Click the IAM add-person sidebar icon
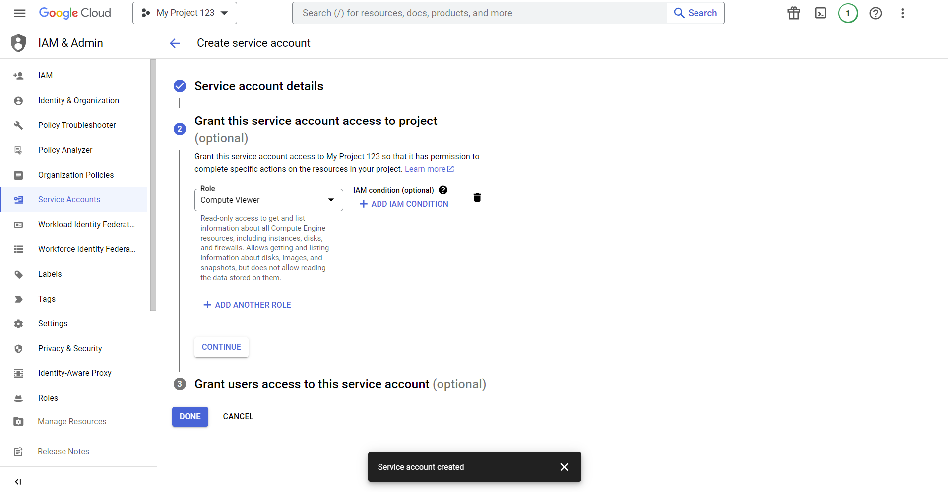This screenshot has height=492, width=948. point(18,76)
